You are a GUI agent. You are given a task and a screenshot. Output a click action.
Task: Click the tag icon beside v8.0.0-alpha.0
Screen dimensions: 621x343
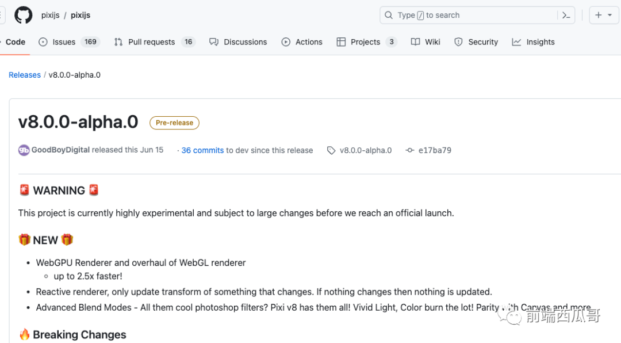click(x=331, y=151)
